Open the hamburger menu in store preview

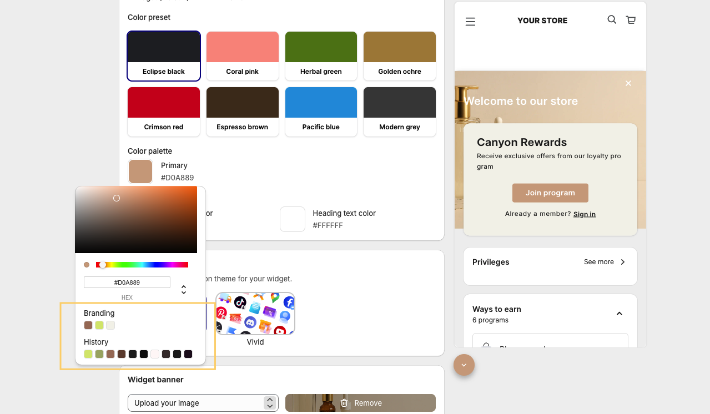tap(470, 22)
